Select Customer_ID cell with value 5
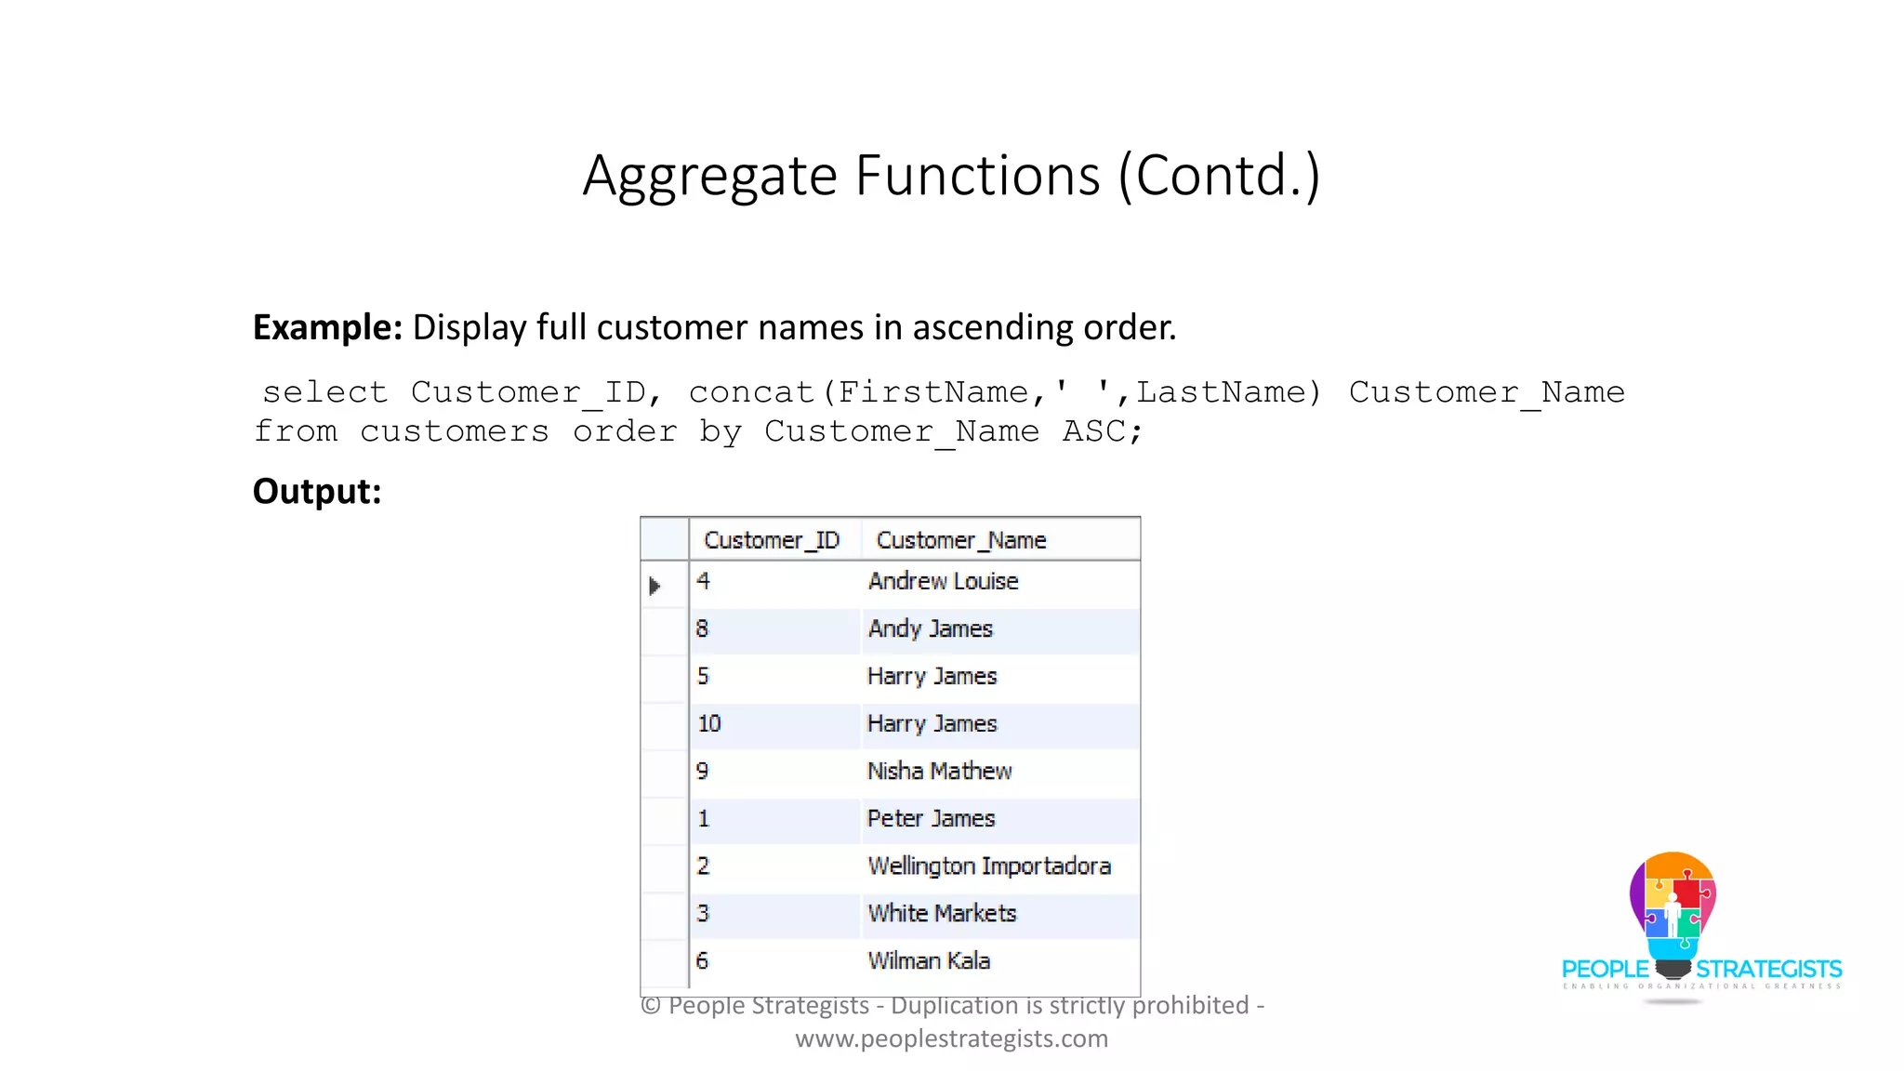Screen dimensions: 1904x1071 click(775, 677)
